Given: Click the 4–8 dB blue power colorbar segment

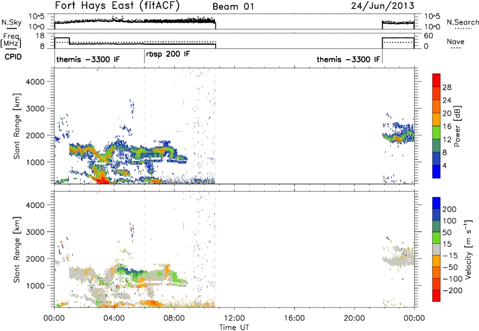Looking at the screenshot, I should (x=436, y=159).
